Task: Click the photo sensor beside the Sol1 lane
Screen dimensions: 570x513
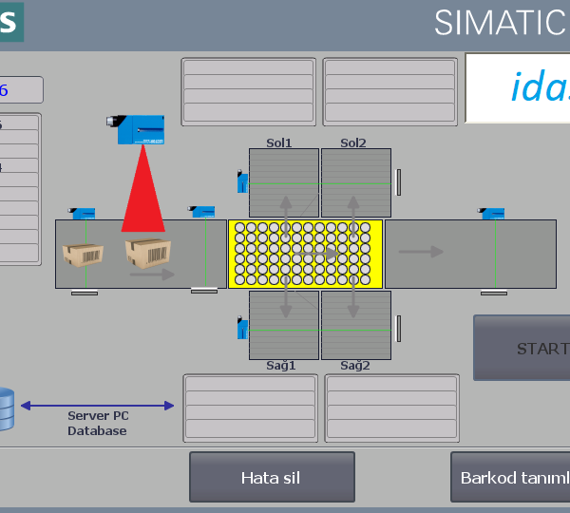Action: [x=242, y=180]
